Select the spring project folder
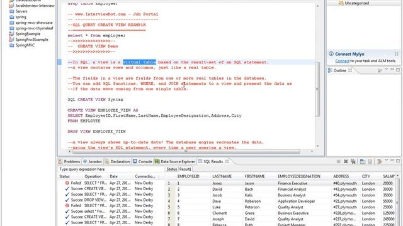Image resolution: width=403 pixels, height=226 pixels. pyautogui.click(x=18, y=17)
